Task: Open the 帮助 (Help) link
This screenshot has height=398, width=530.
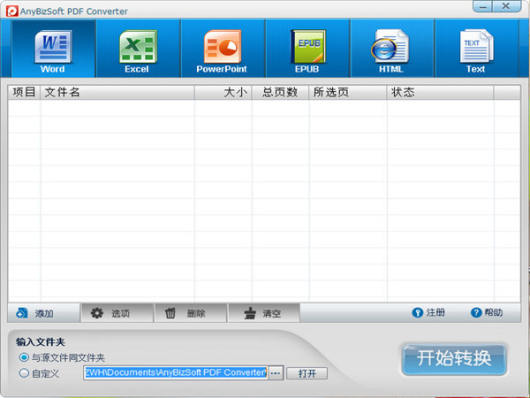Action: click(487, 313)
